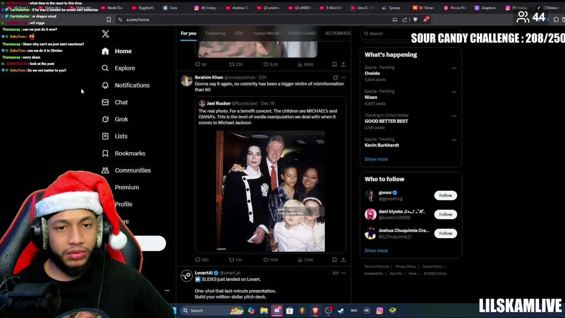Screen dimensions: 565x318
Task: View analytics of Ibrahim Khan's post (3.9M)
Action: coord(305,260)
